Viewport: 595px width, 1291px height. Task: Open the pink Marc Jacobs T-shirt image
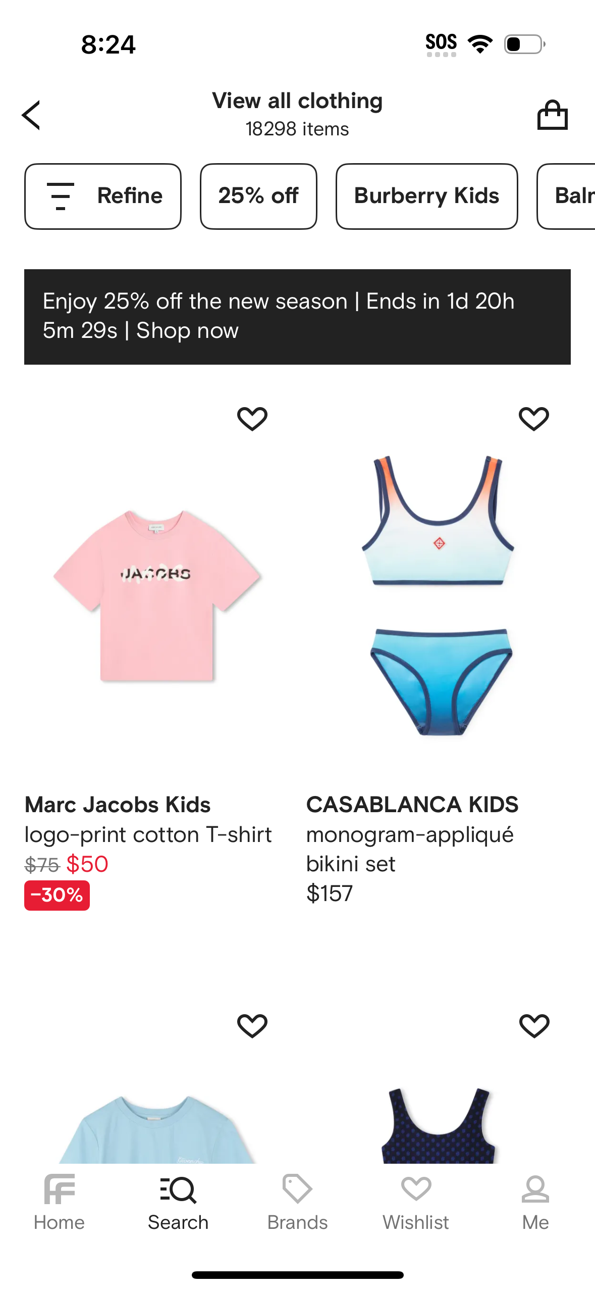[x=157, y=596]
